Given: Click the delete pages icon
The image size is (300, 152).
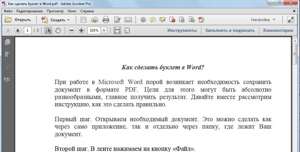Looking at the screenshot, I should point(172,20).
